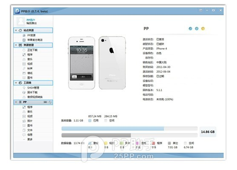Open title bar menu icon

[201, 10]
